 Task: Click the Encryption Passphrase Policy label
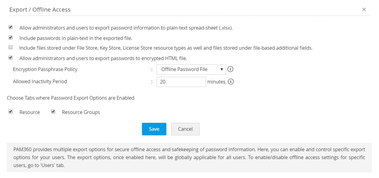(x=45, y=69)
